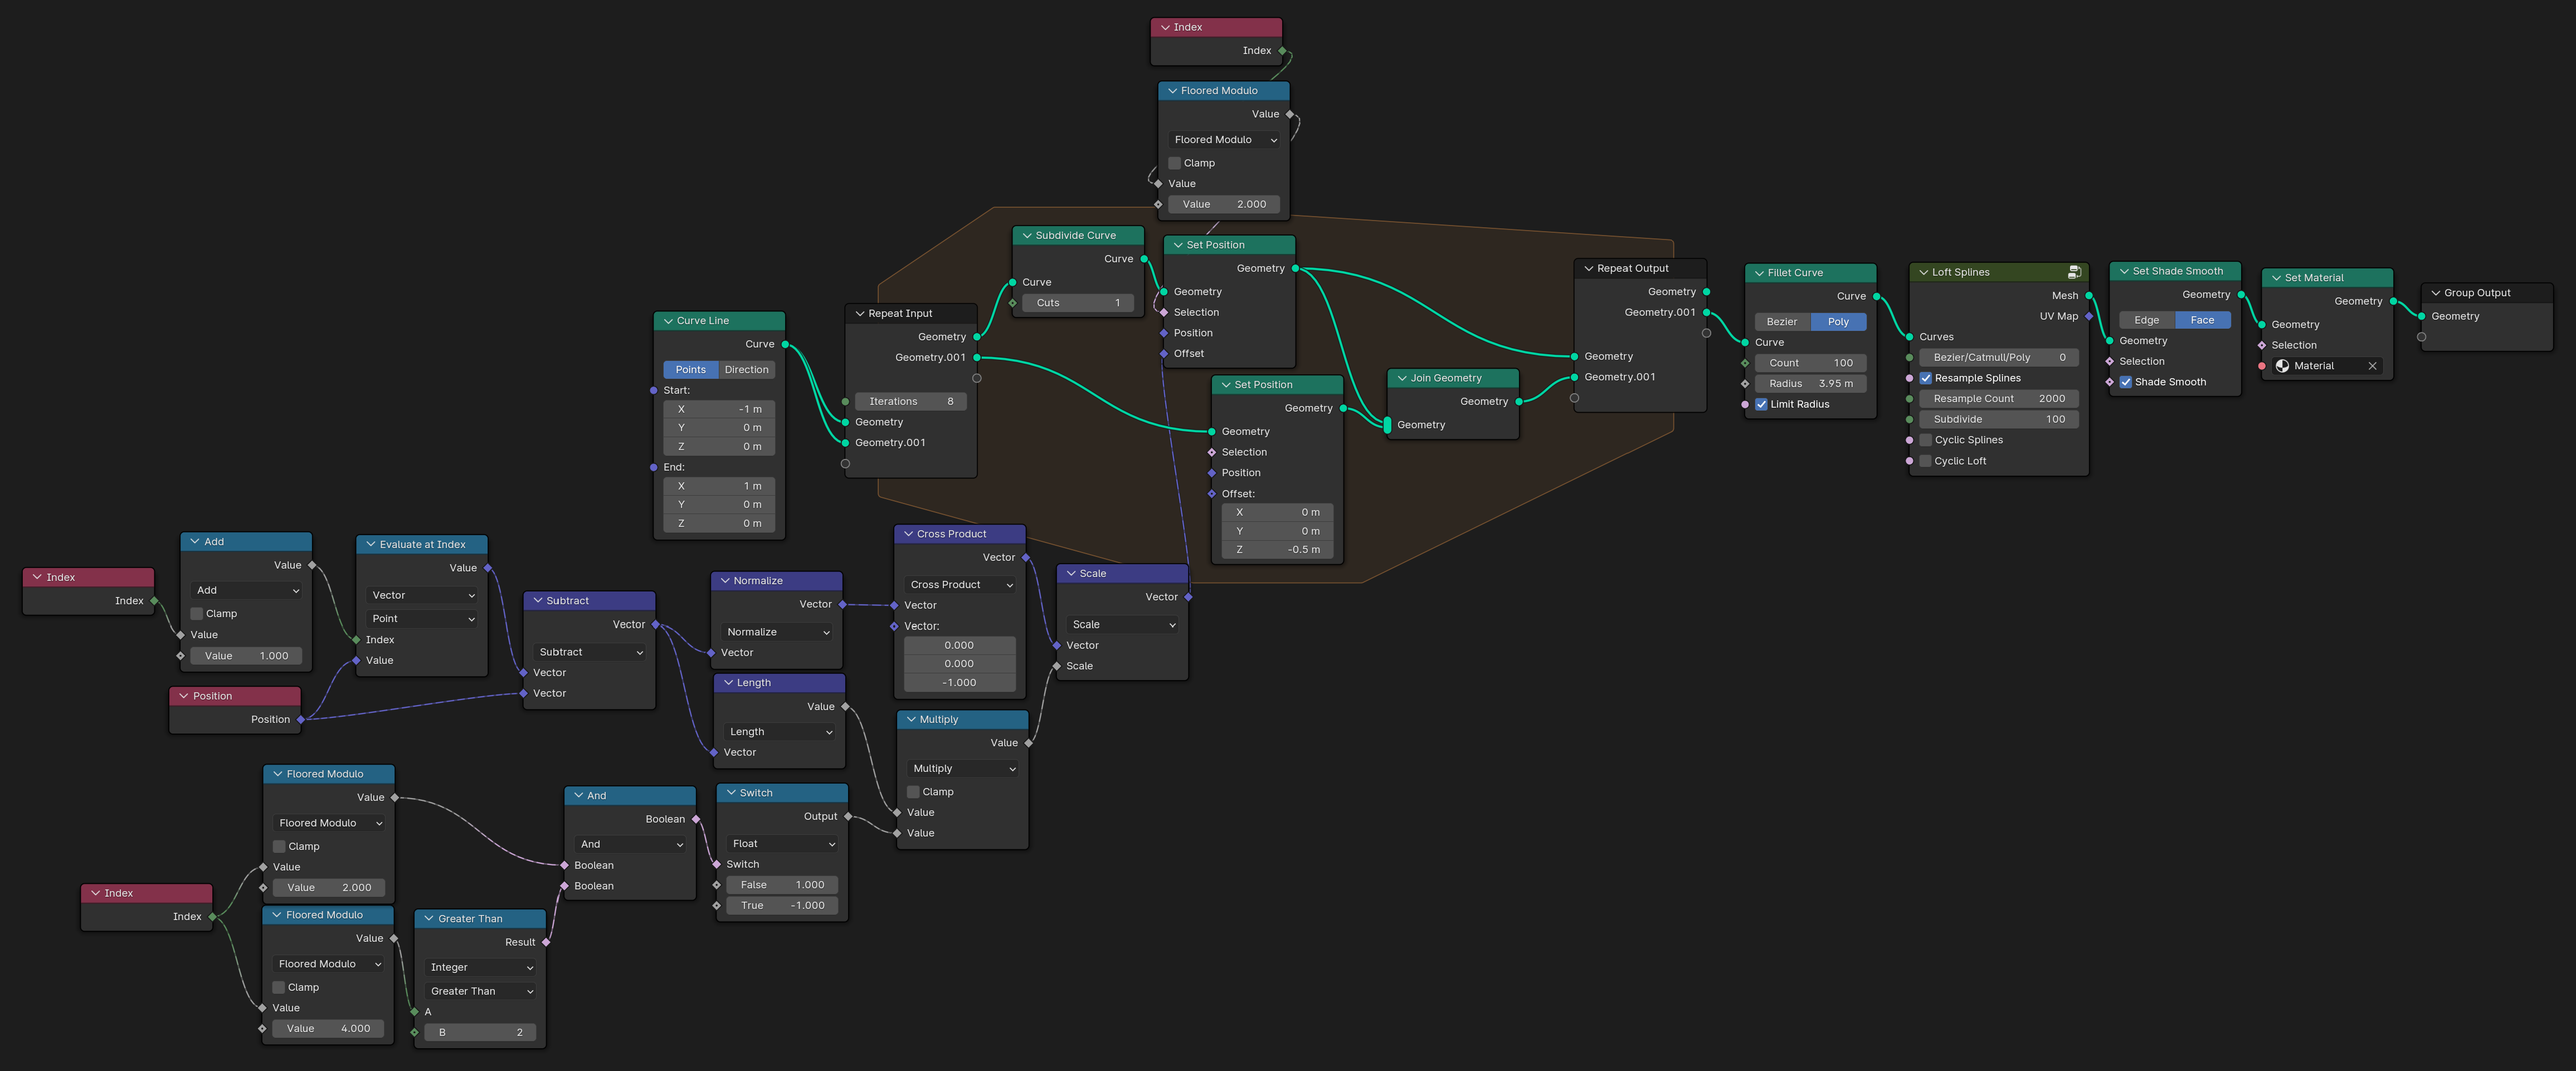The height and width of the screenshot is (1071, 2576).
Task: Click the material sphere icon in Set Material
Action: click(x=2282, y=366)
